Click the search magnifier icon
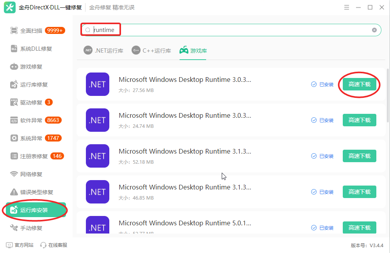 pyautogui.click(x=88, y=30)
